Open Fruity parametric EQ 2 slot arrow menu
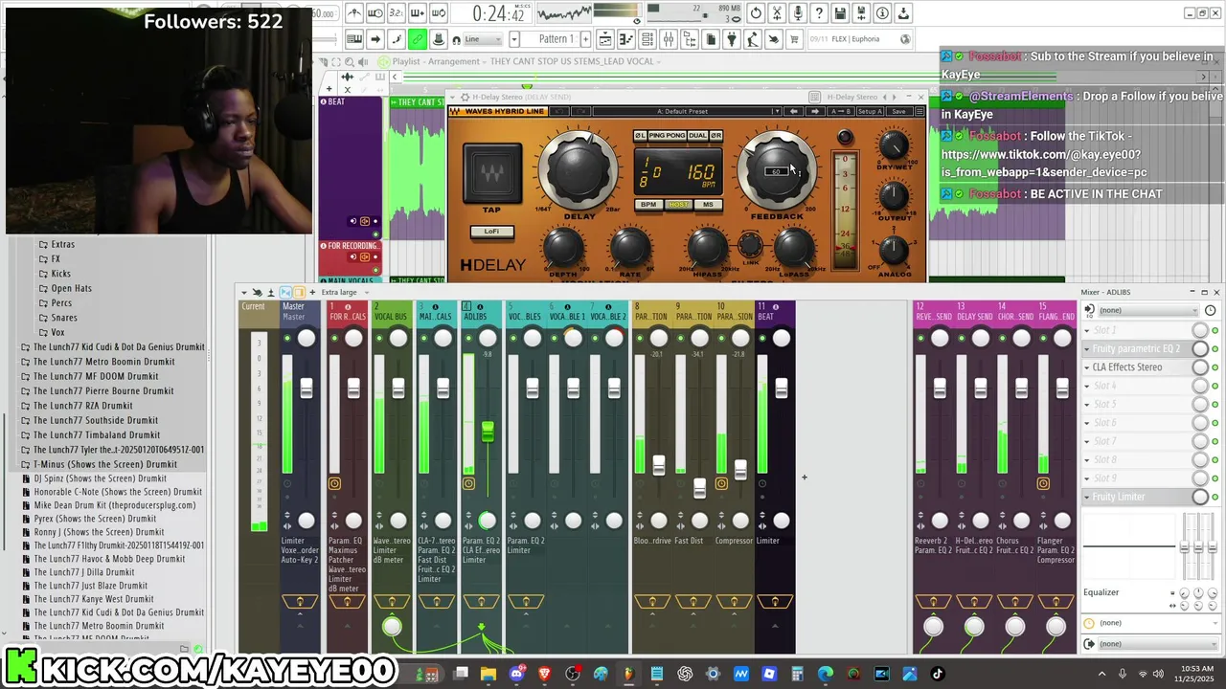This screenshot has height=689, width=1226. point(1087,349)
